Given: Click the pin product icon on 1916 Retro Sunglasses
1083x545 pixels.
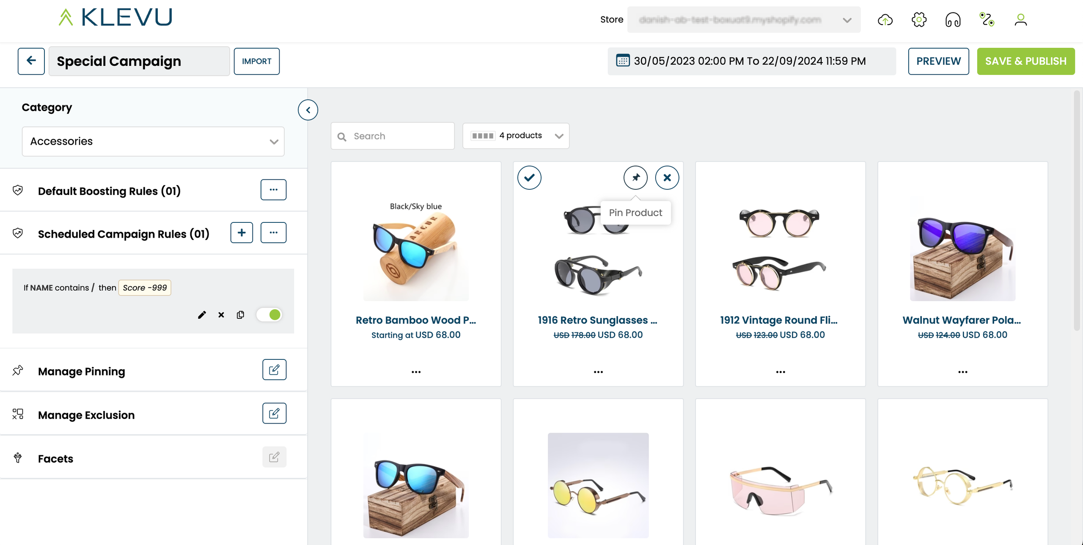Looking at the screenshot, I should [x=635, y=178].
